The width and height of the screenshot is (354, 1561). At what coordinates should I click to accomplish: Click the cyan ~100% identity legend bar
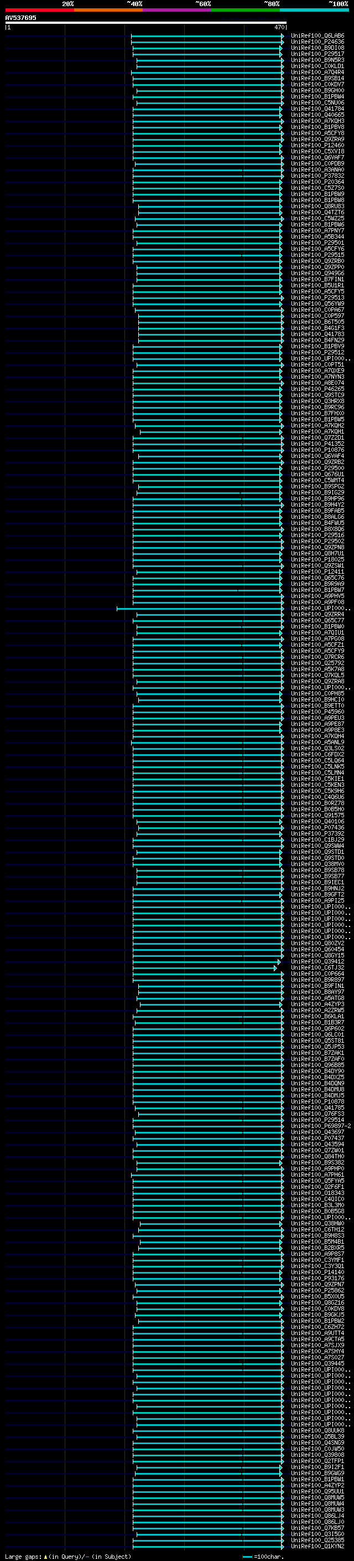[315, 10]
